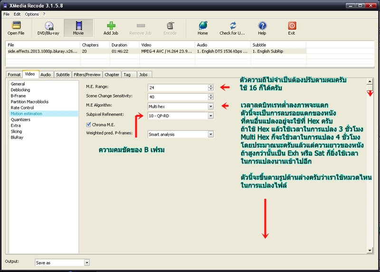This screenshot has width=380, height=272.
Task: Select Rate Control in the list
Action: [22, 108]
